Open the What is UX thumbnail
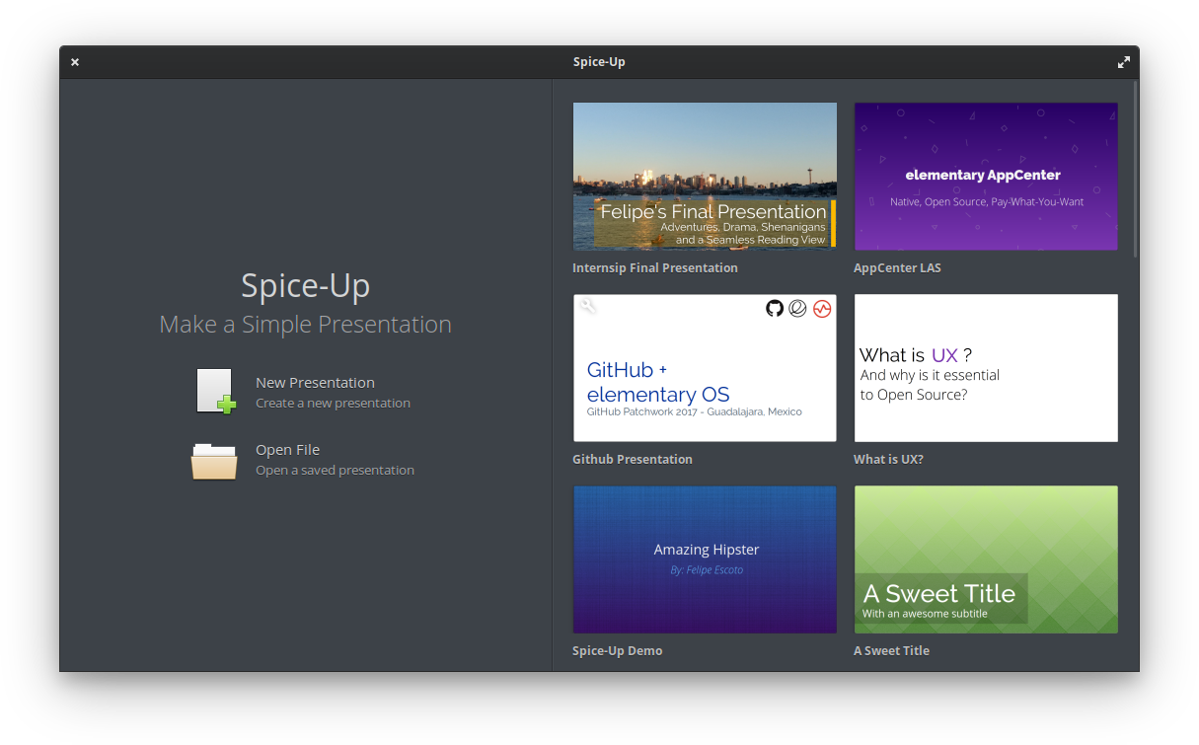The width and height of the screenshot is (1199, 745). click(x=986, y=368)
